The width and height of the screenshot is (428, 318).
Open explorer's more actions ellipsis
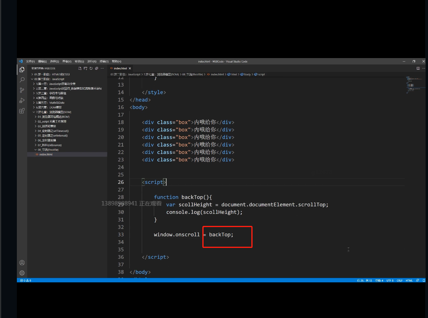click(x=102, y=68)
